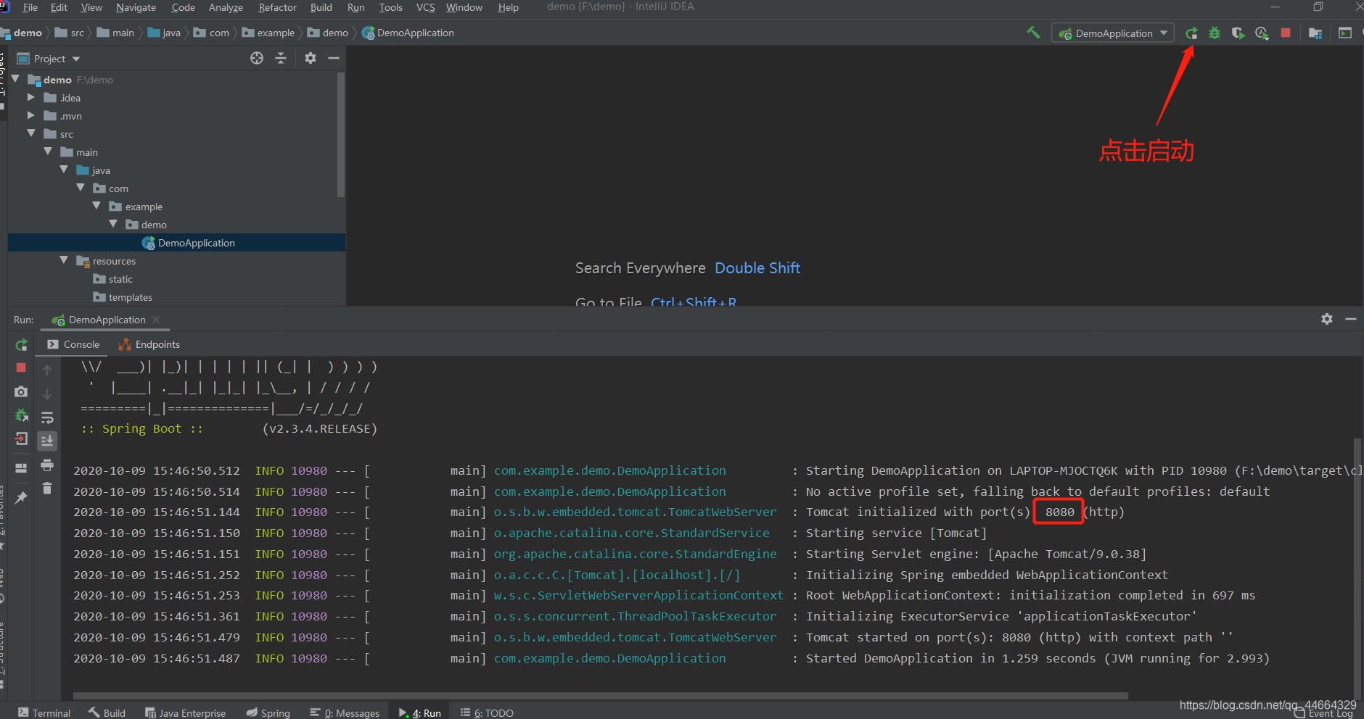Toggle scroll to end in the console
The image size is (1364, 719).
point(47,441)
